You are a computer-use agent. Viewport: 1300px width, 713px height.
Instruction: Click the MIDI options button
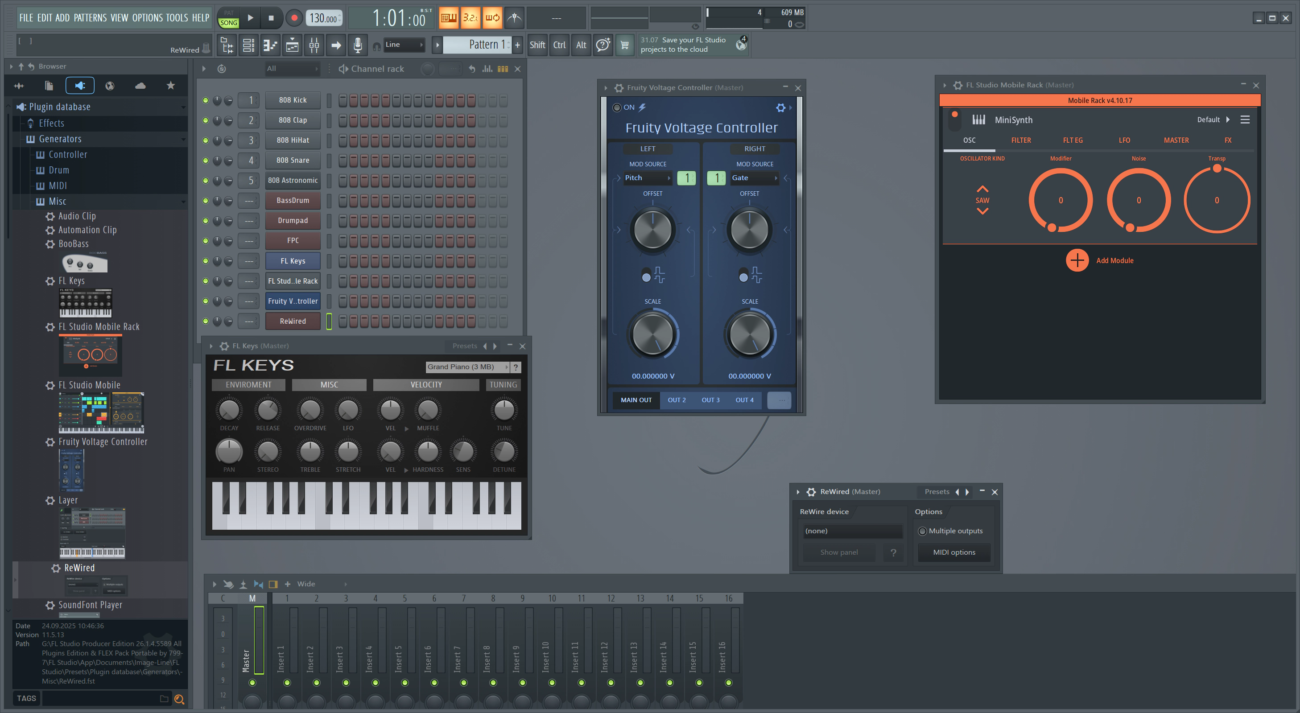954,552
